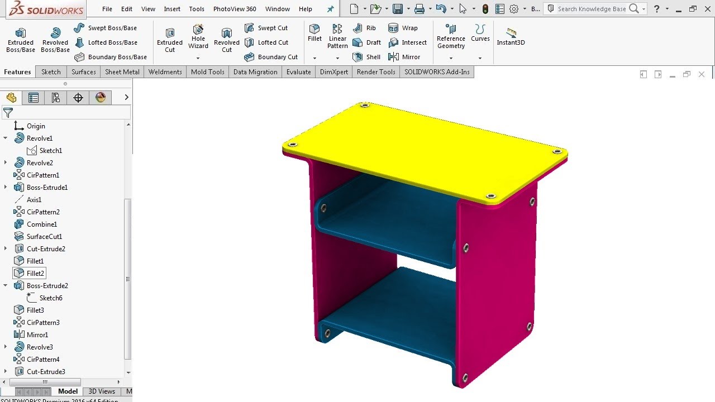Expand the Revolve2 feature node

pos(6,163)
